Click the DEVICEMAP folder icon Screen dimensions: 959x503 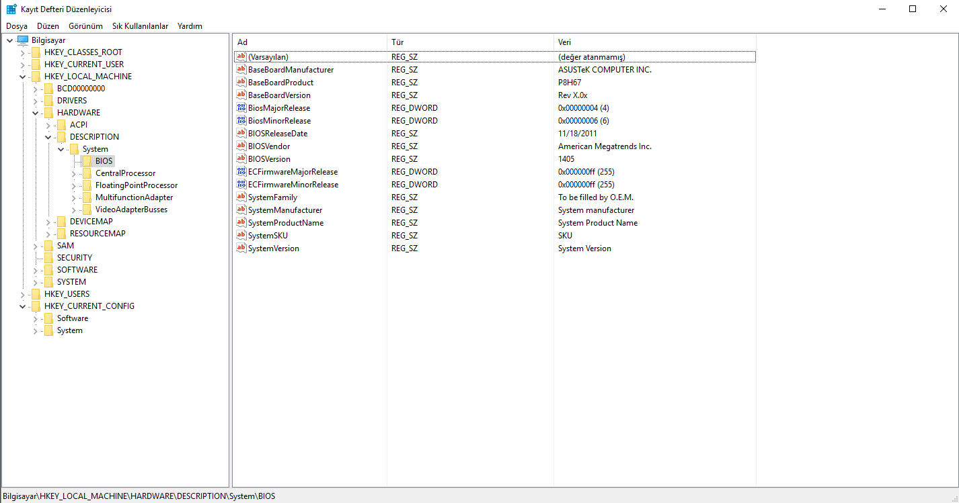coord(61,222)
